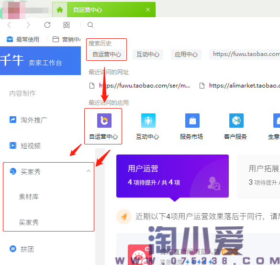
Task: Open 买家秀 submenu item
Action: tap(29, 222)
